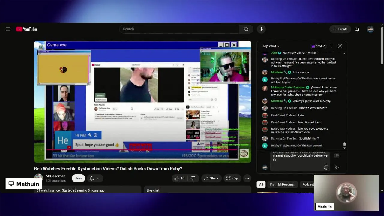Click the Mathuin screen-share label
This screenshot has width=384, height=216.
click(24, 184)
